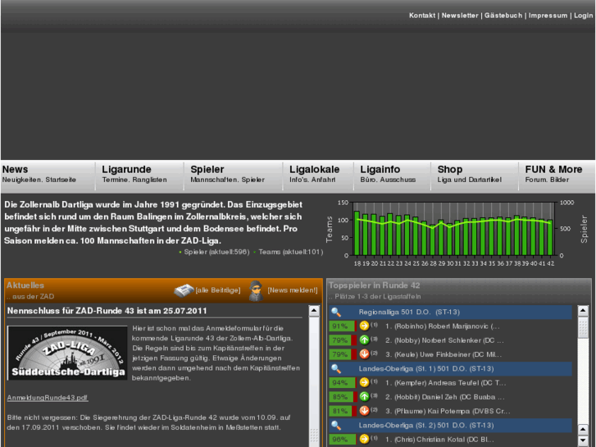Click the Aktuelles panel title
This screenshot has width=596, height=447.
point(25,285)
